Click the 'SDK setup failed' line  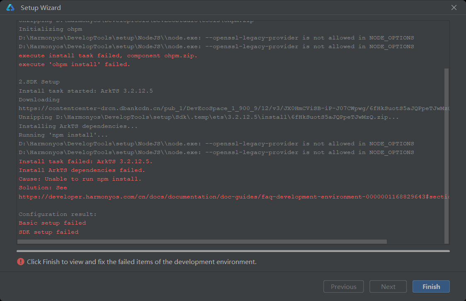click(49, 232)
